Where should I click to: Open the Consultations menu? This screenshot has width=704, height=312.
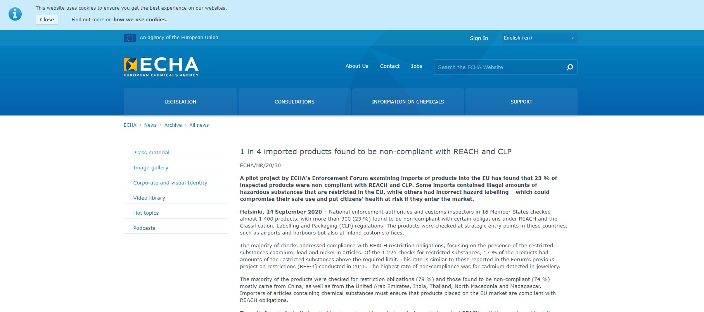(294, 102)
